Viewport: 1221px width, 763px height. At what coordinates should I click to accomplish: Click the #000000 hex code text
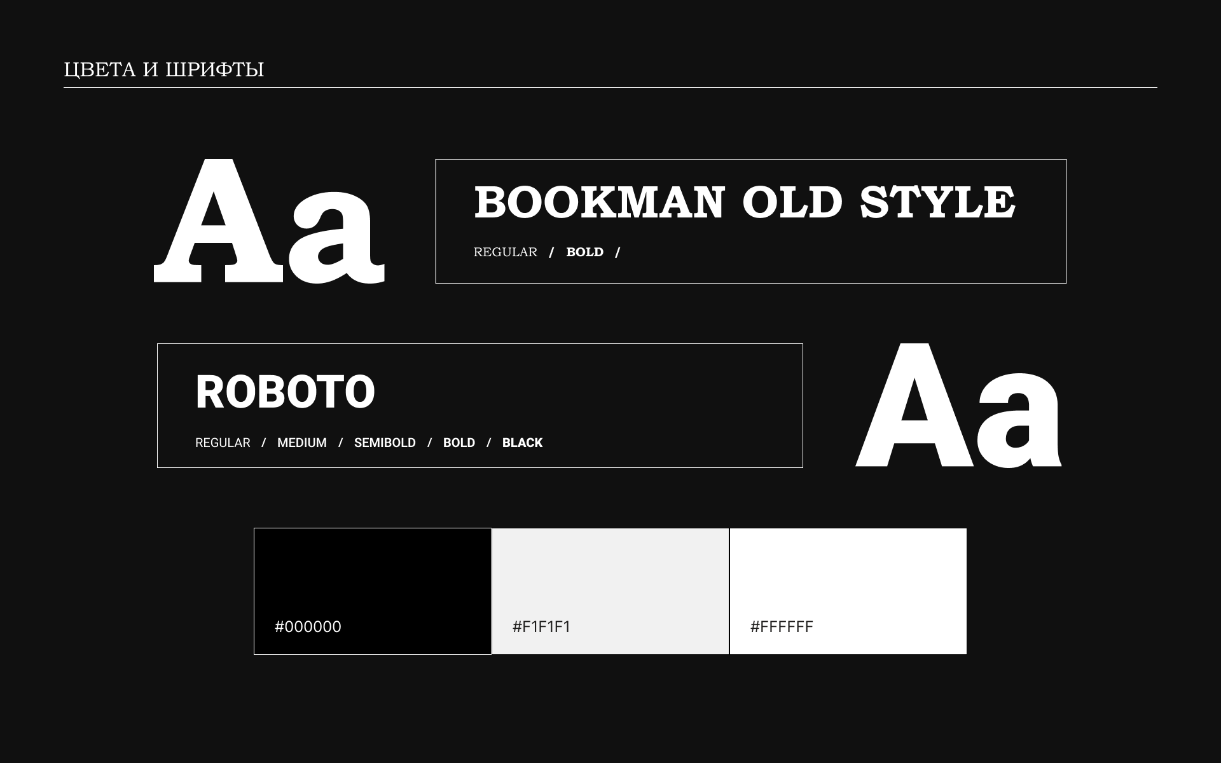pos(308,627)
